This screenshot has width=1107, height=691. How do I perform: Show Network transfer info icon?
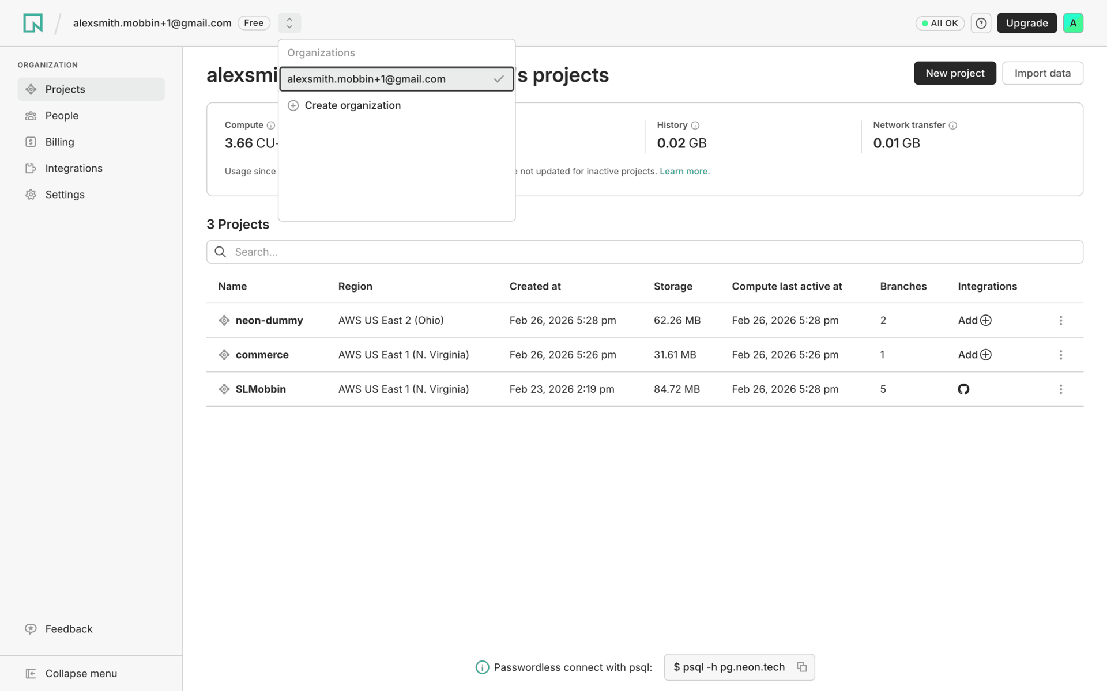953,126
